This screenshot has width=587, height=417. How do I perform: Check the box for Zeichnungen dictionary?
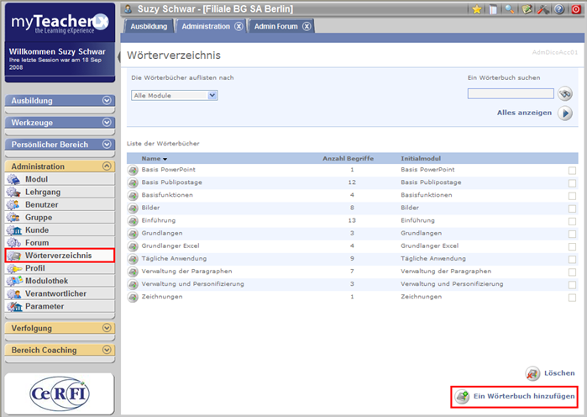pos(572,298)
